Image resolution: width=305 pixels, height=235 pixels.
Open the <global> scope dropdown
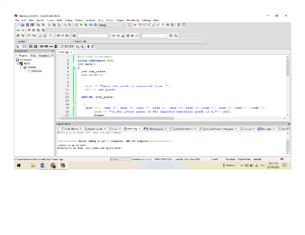pos(71,41)
